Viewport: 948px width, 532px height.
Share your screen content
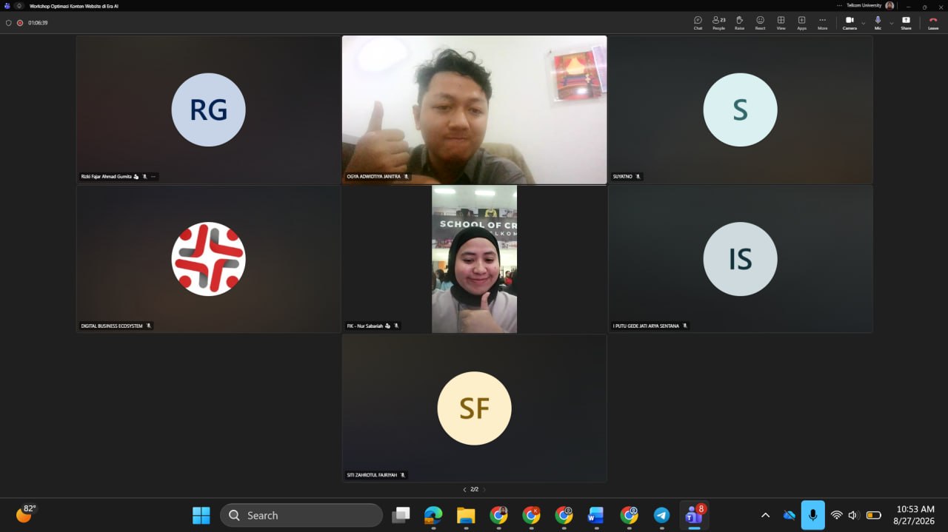(x=906, y=23)
